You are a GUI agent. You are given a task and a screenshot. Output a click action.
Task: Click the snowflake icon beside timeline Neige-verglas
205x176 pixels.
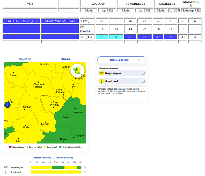click(x=6, y=167)
